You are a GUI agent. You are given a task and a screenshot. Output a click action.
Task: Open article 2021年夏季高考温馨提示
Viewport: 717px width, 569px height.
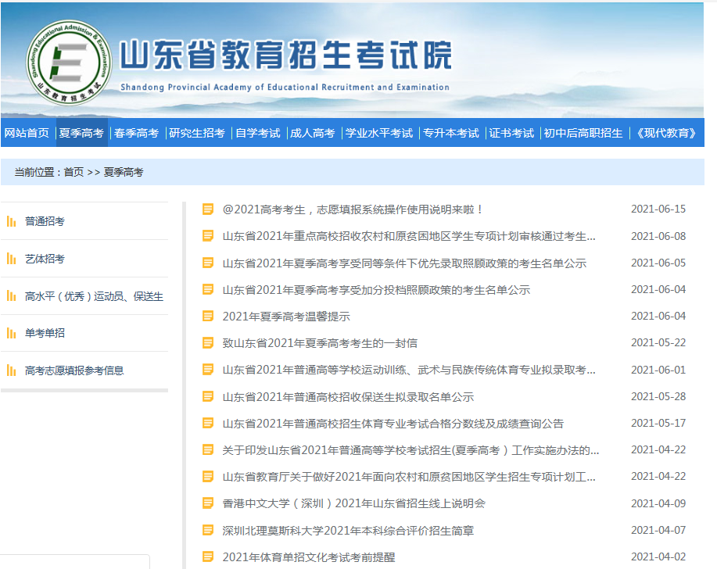[x=286, y=316]
